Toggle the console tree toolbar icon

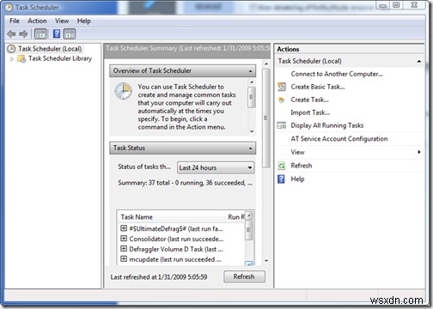[40, 34]
